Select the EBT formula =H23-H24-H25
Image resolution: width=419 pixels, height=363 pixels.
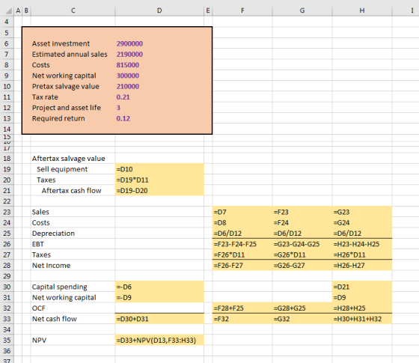(x=362, y=244)
